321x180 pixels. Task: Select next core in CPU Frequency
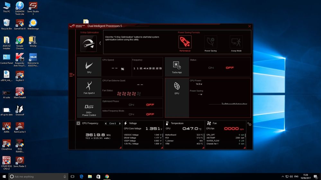tap(120, 123)
